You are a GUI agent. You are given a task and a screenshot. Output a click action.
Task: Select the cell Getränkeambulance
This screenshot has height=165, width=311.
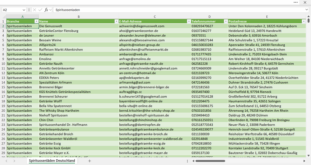[x=79, y=129]
